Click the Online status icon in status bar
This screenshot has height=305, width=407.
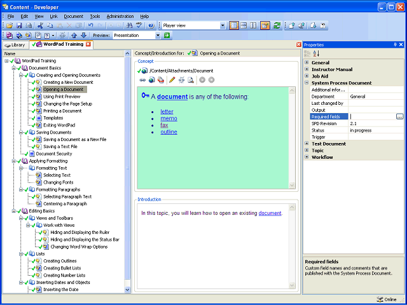[x=380, y=299]
